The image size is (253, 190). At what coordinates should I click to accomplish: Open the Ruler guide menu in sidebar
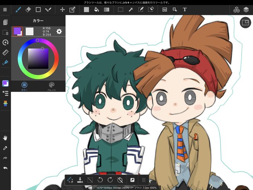click(x=5, y=53)
